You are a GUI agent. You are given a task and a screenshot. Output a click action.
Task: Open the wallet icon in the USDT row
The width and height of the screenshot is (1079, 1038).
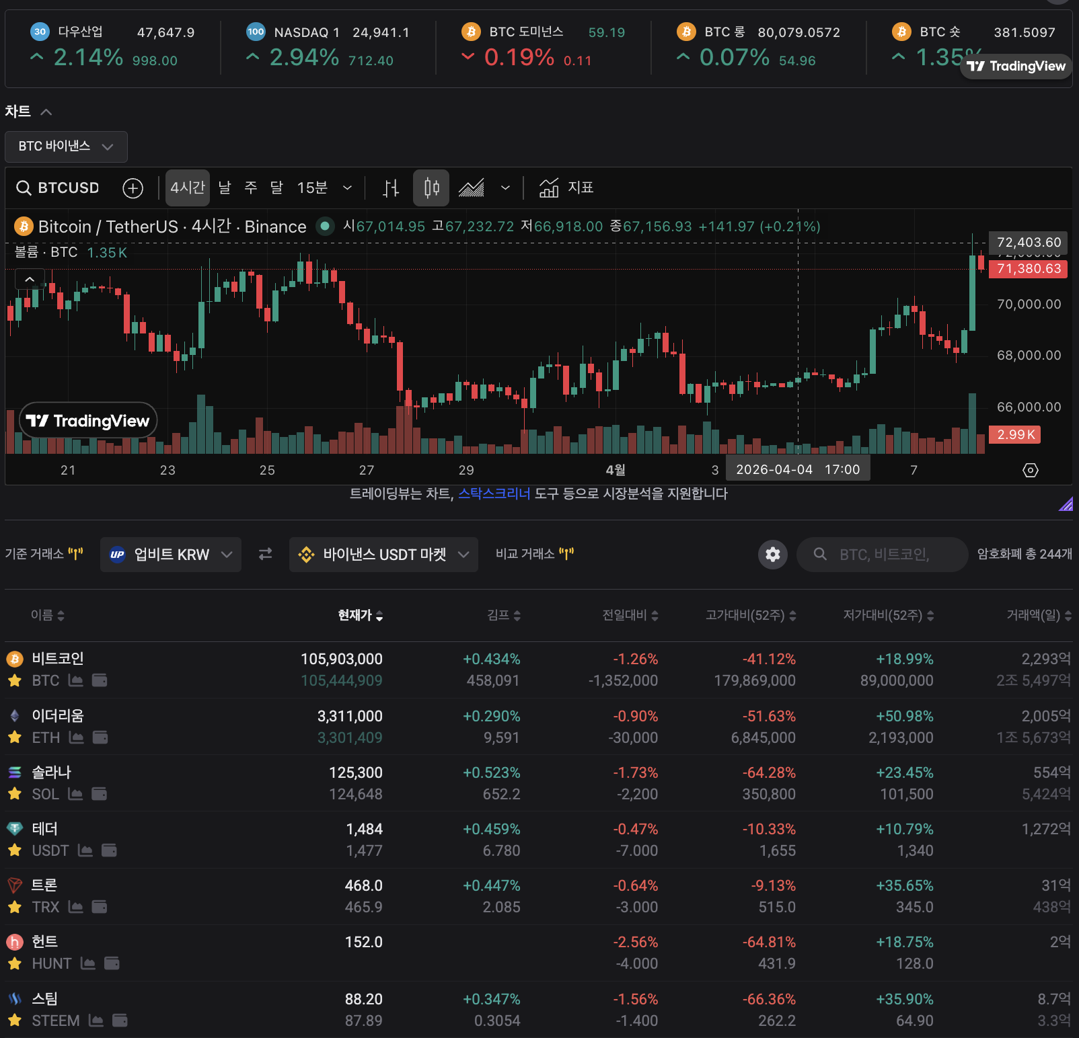pos(109,850)
